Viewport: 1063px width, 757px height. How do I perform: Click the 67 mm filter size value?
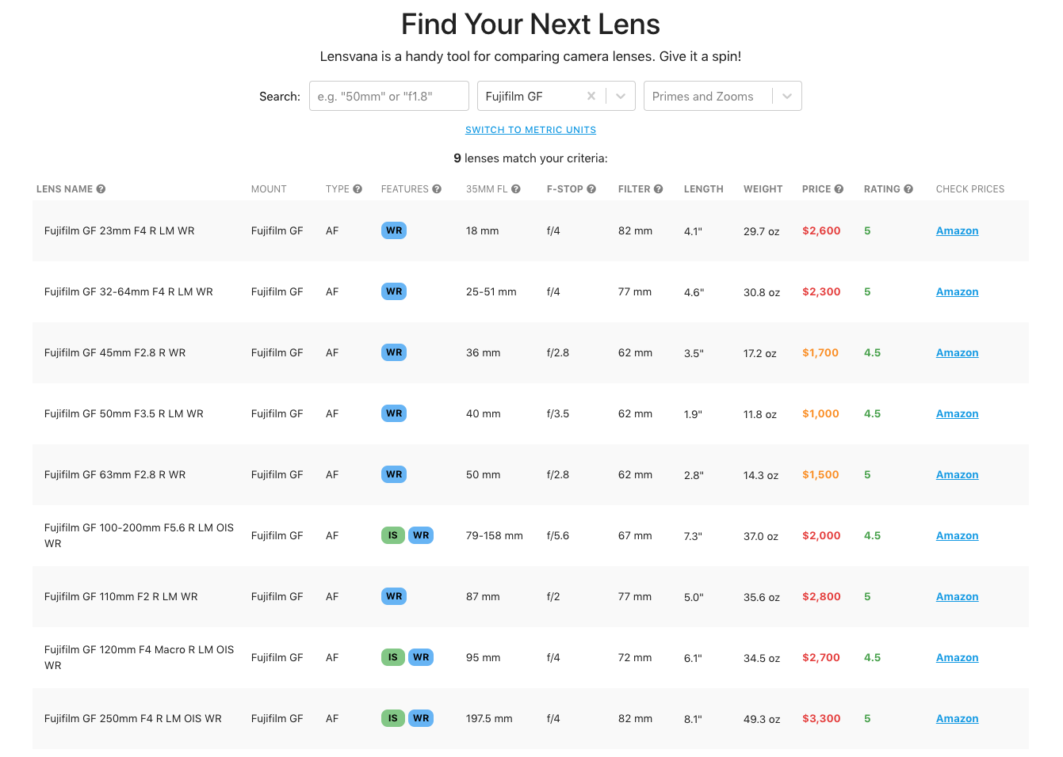pos(635,535)
